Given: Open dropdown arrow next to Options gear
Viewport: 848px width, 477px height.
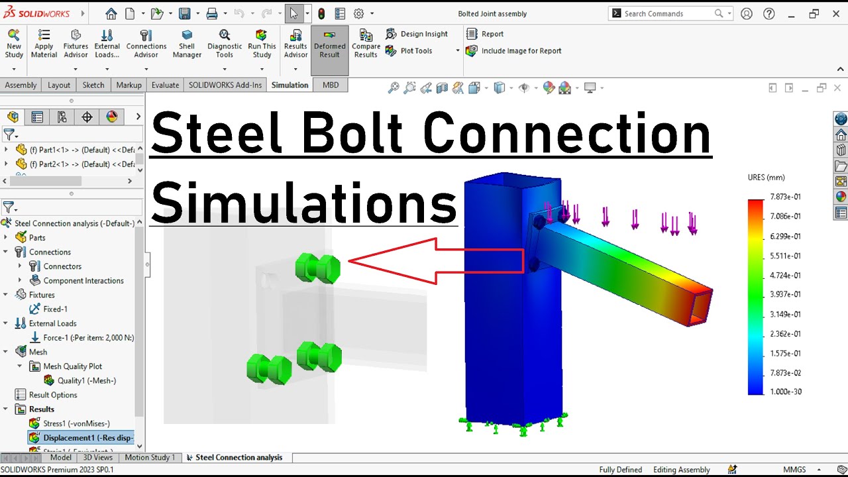Looking at the screenshot, I should pos(371,13).
